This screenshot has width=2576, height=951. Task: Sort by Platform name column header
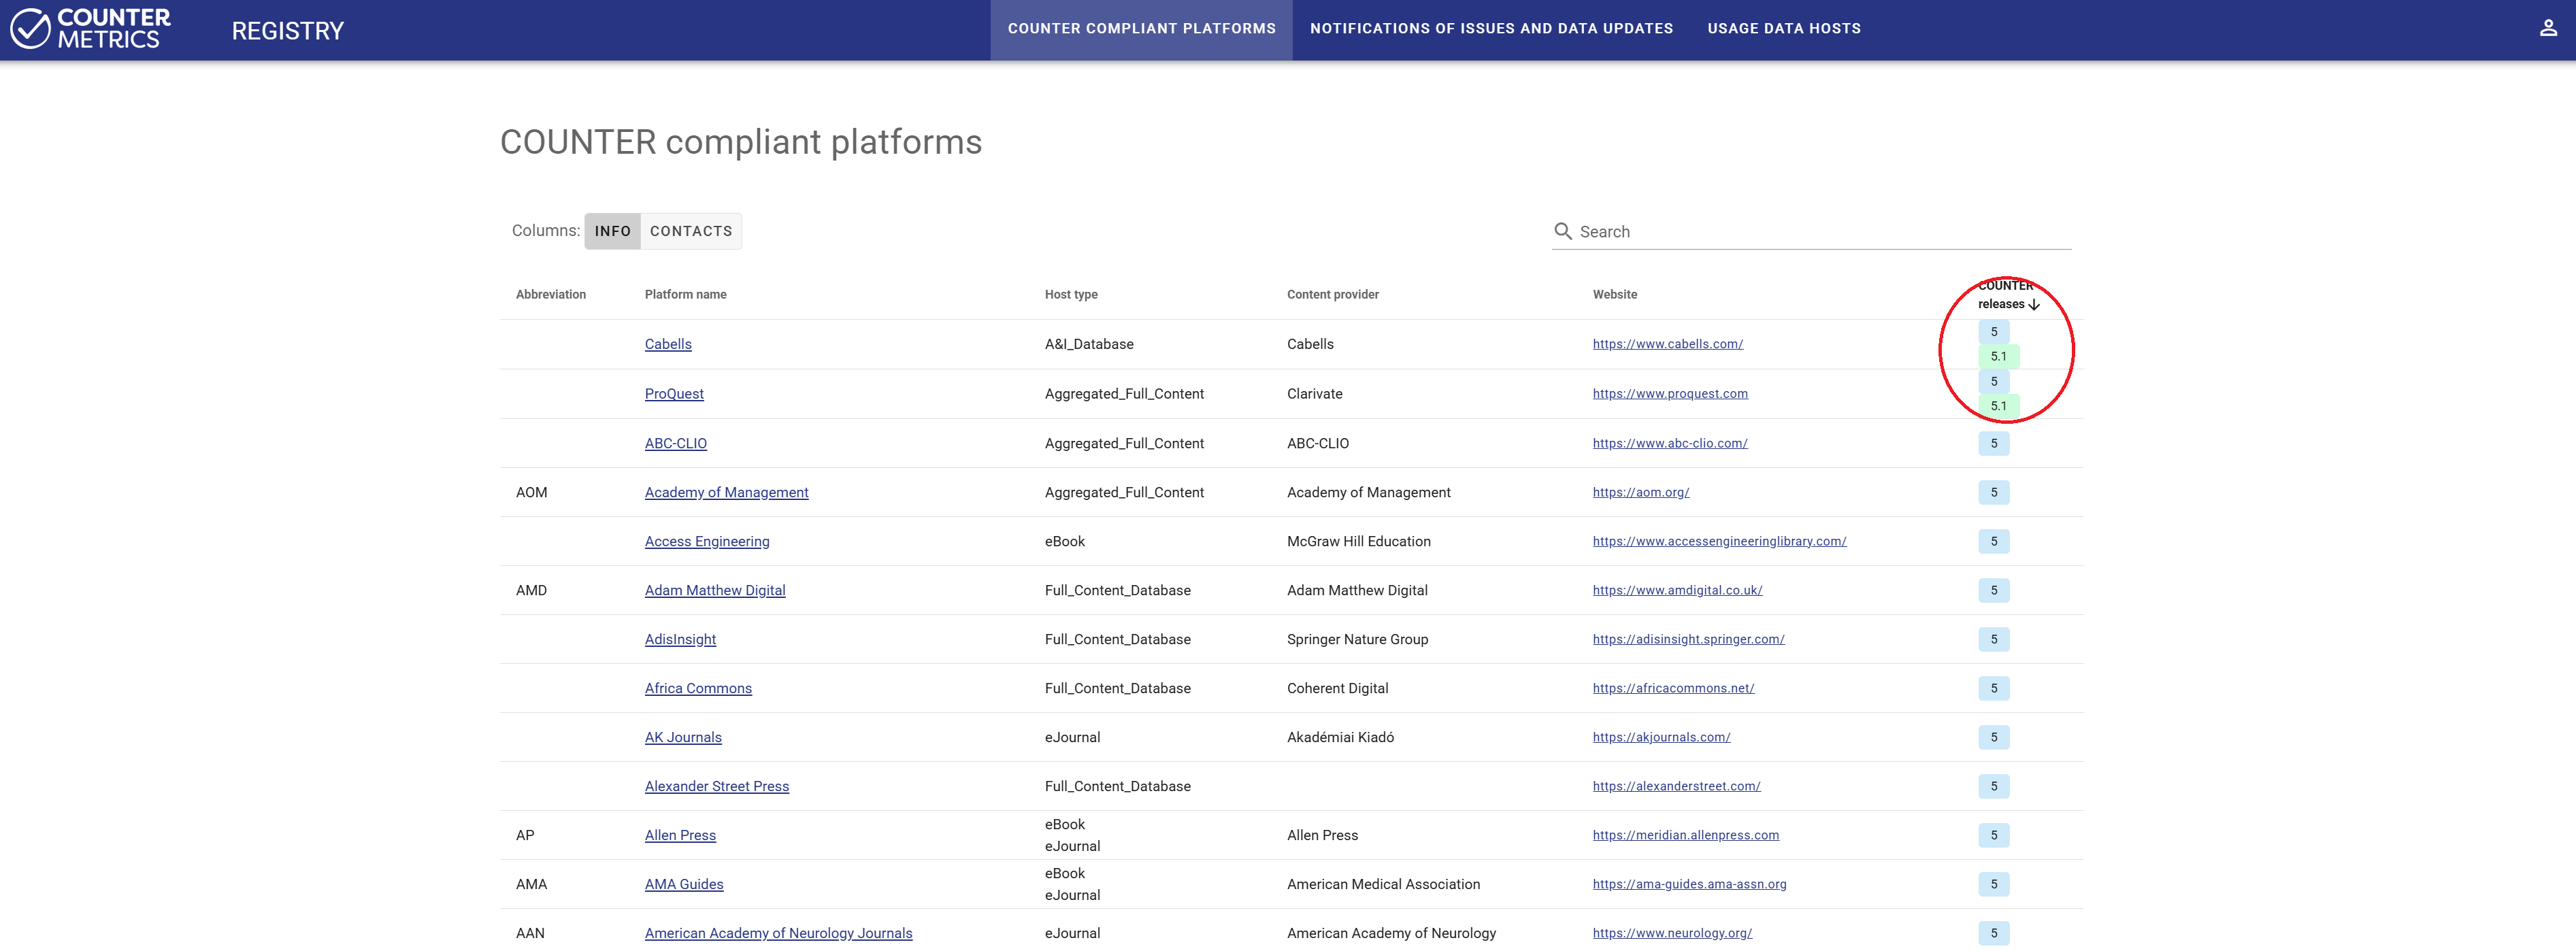click(x=685, y=294)
